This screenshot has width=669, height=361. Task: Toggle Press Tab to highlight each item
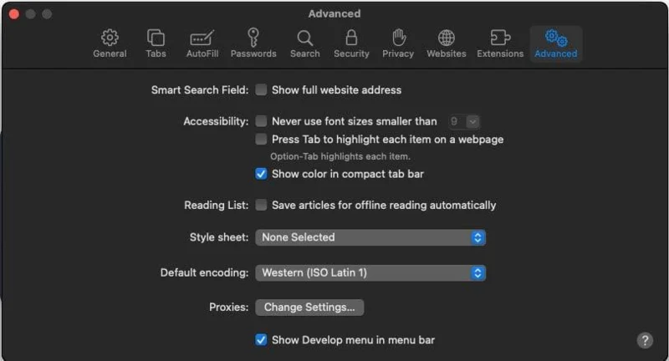click(262, 140)
